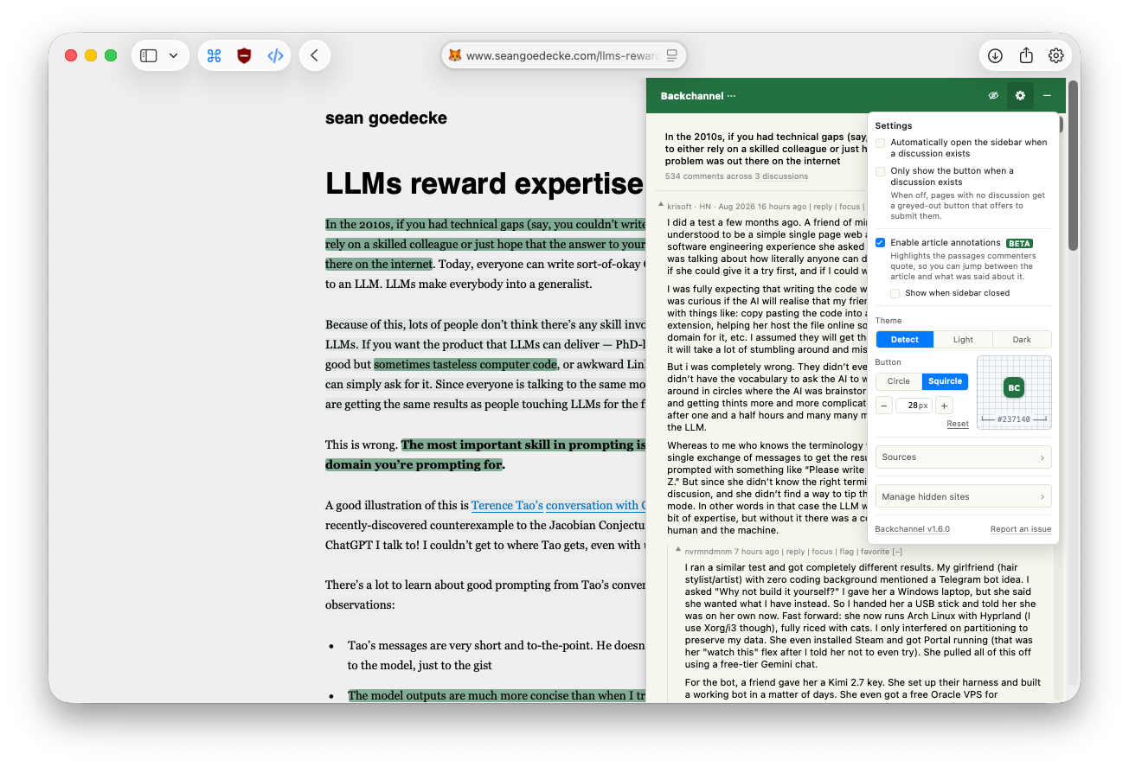
Task: Collapse krisoft's comment with the triangle
Action: click(661, 206)
